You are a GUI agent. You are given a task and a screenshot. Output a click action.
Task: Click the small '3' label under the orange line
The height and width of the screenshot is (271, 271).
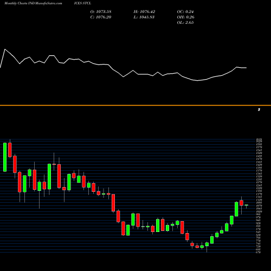click(x=259, y=109)
